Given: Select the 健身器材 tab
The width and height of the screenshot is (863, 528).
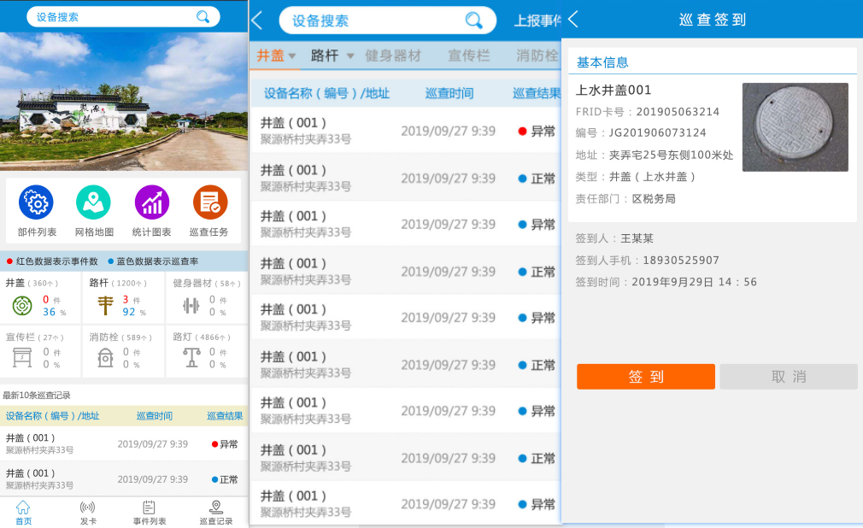Looking at the screenshot, I should pos(393,56).
